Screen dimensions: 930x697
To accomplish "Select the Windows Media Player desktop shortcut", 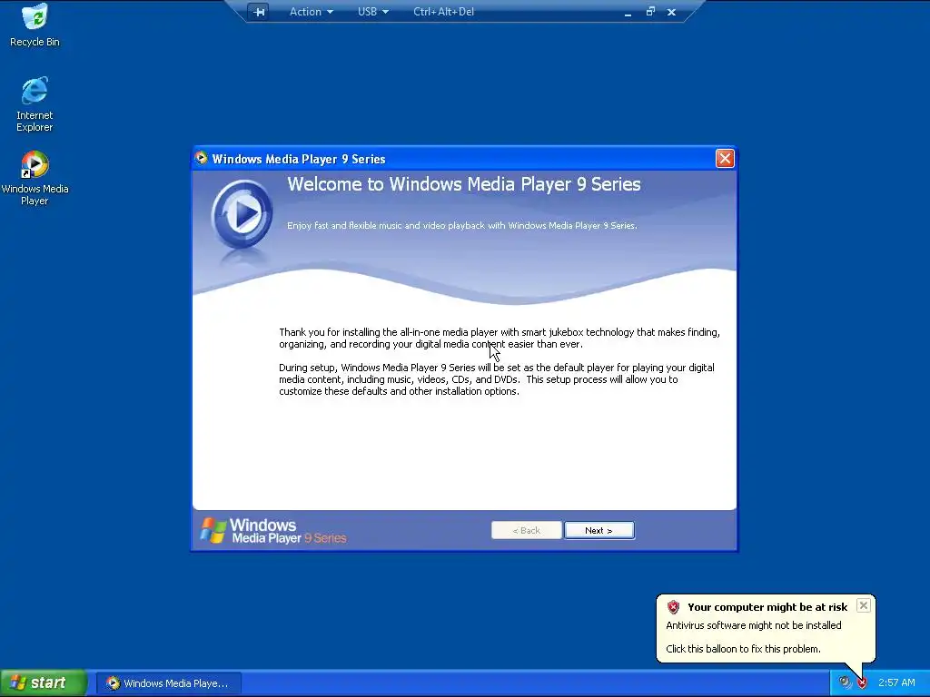I will point(35,178).
